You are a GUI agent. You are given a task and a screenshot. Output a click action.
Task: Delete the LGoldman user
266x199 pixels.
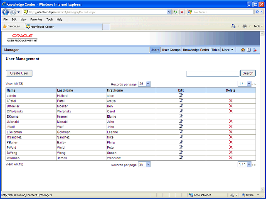coord(231,132)
